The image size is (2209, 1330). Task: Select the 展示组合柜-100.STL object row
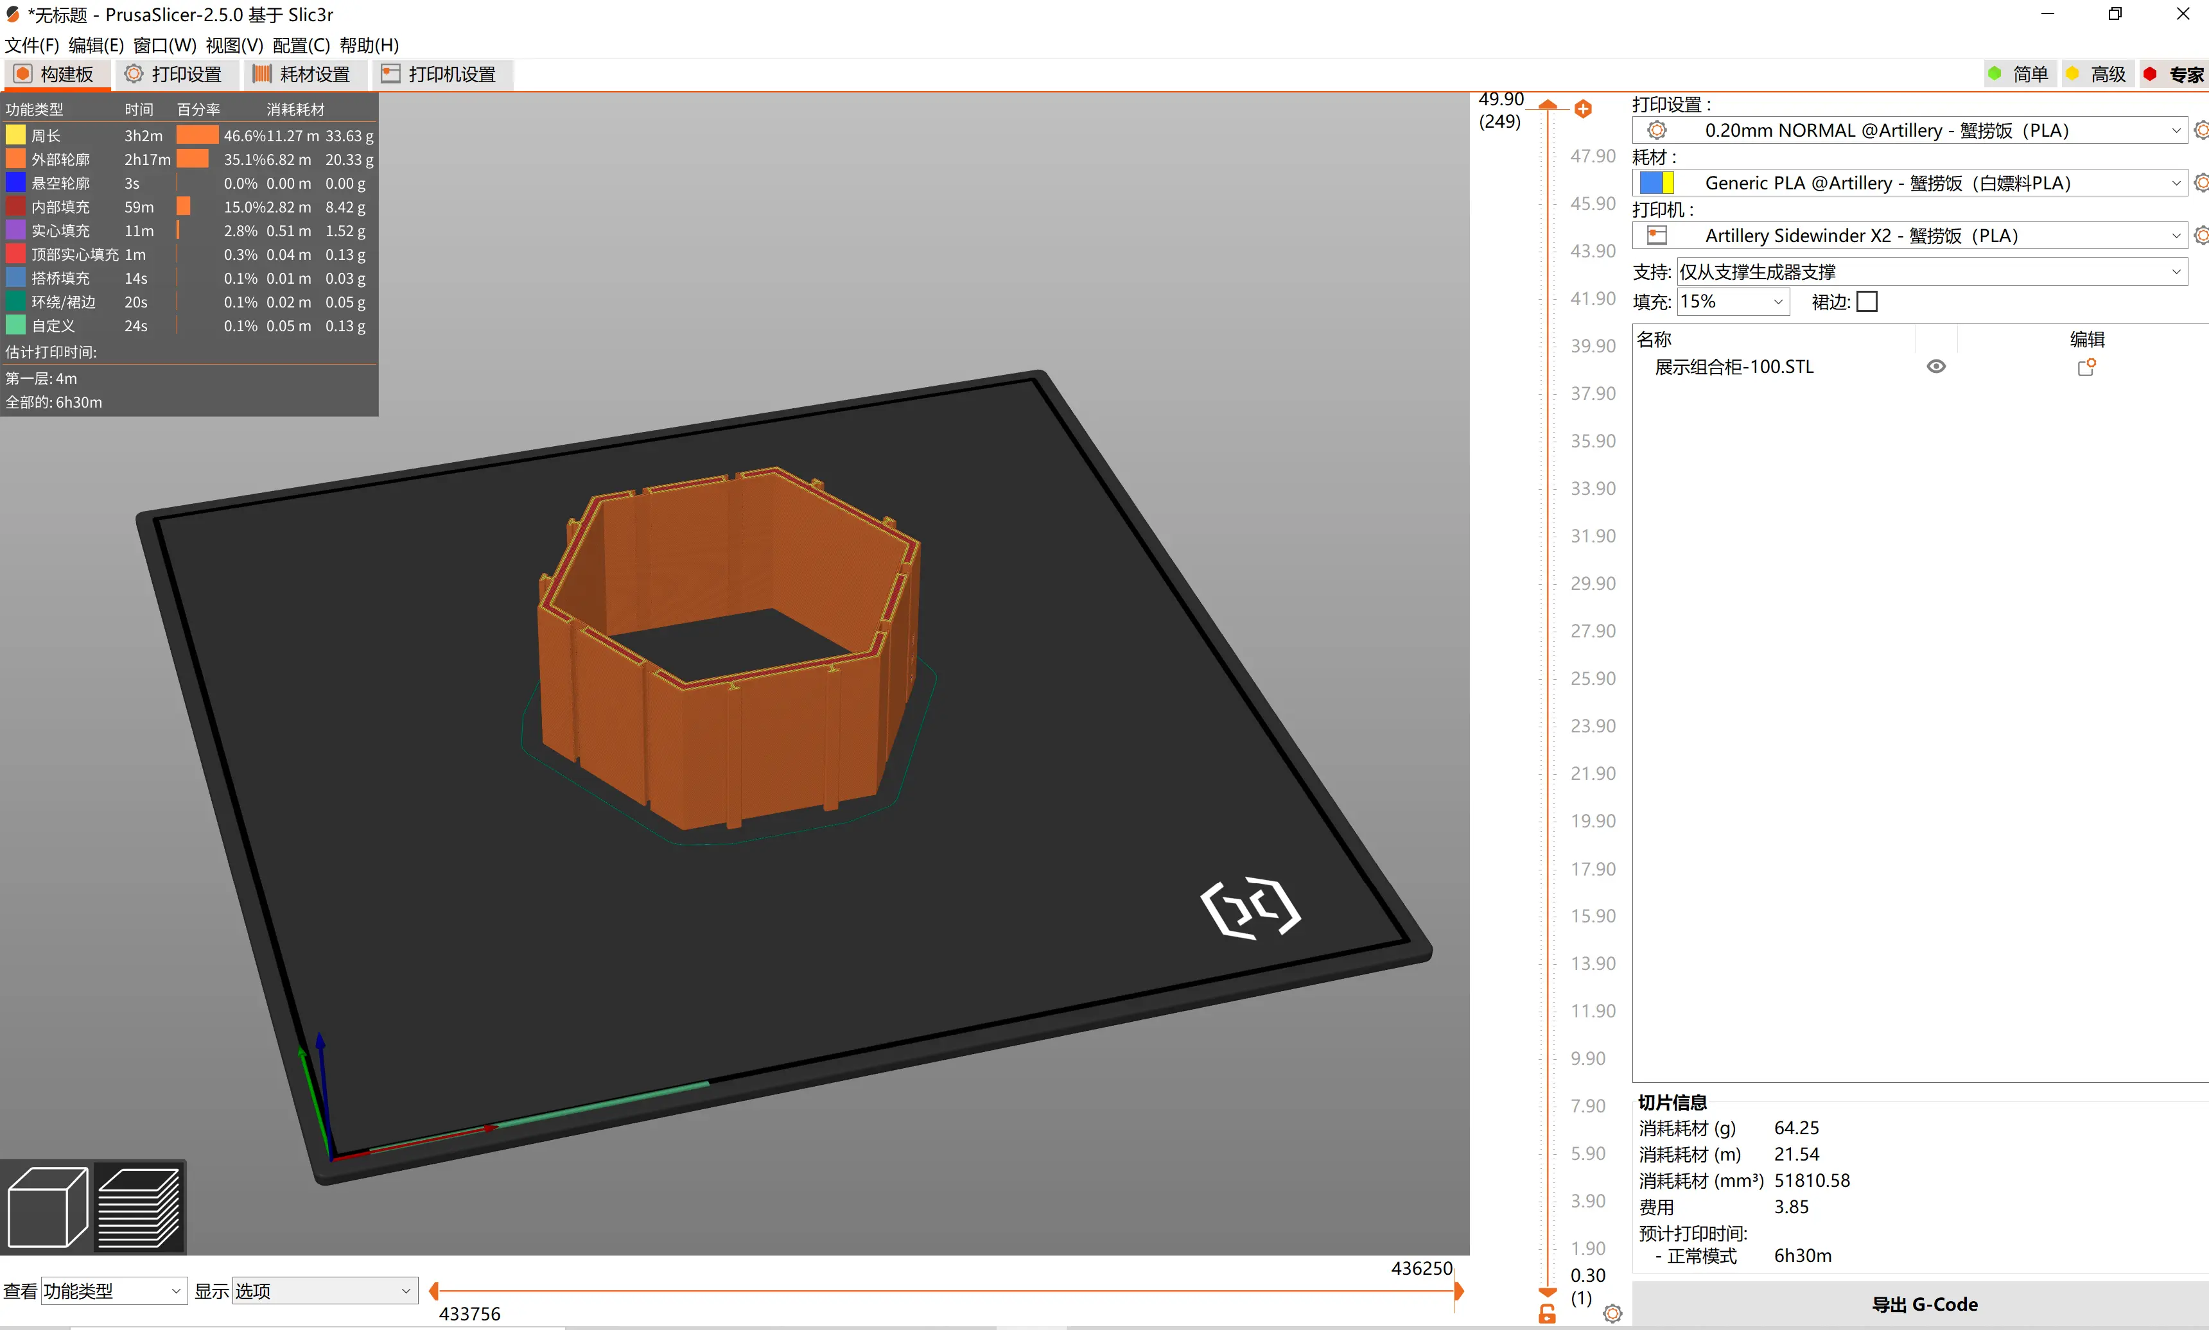[x=1920, y=367]
